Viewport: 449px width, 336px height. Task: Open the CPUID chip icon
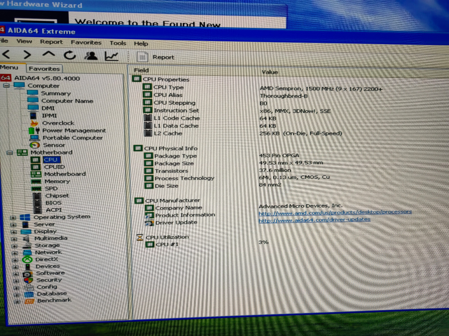(x=35, y=167)
